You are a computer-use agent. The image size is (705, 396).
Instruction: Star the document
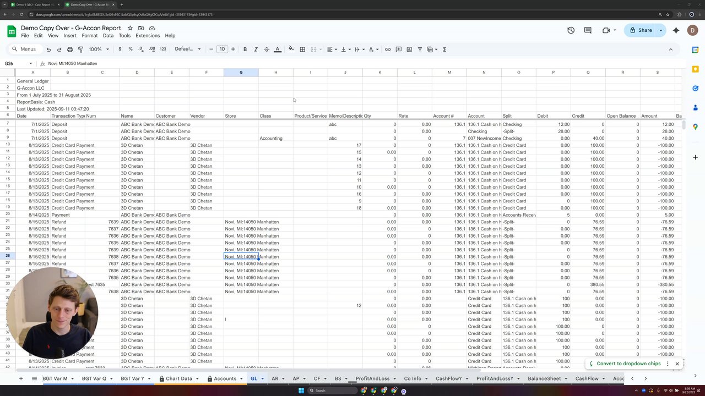tap(130, 28)
